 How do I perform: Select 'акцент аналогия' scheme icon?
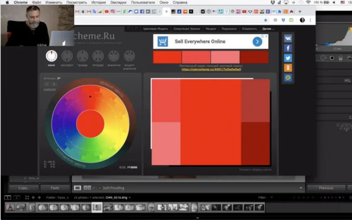coord(129,56)
